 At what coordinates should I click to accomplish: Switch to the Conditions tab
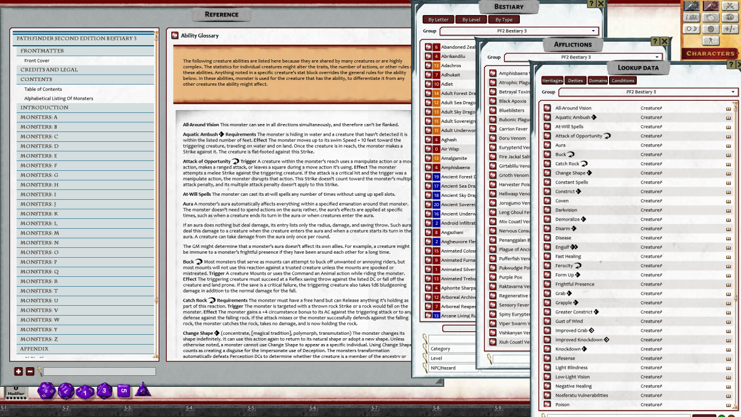(x=622, y=81)
